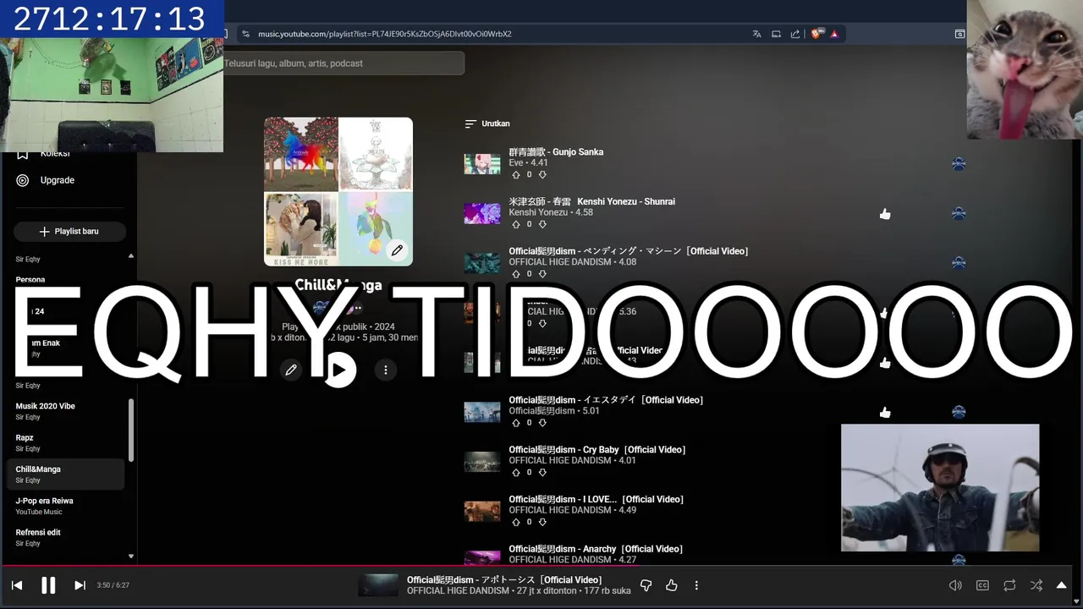The height and width of the screenshot is (609, 1083).
Task: Play the Gunjo Sanka thumbnail
Action: click(x=482, y=164)
